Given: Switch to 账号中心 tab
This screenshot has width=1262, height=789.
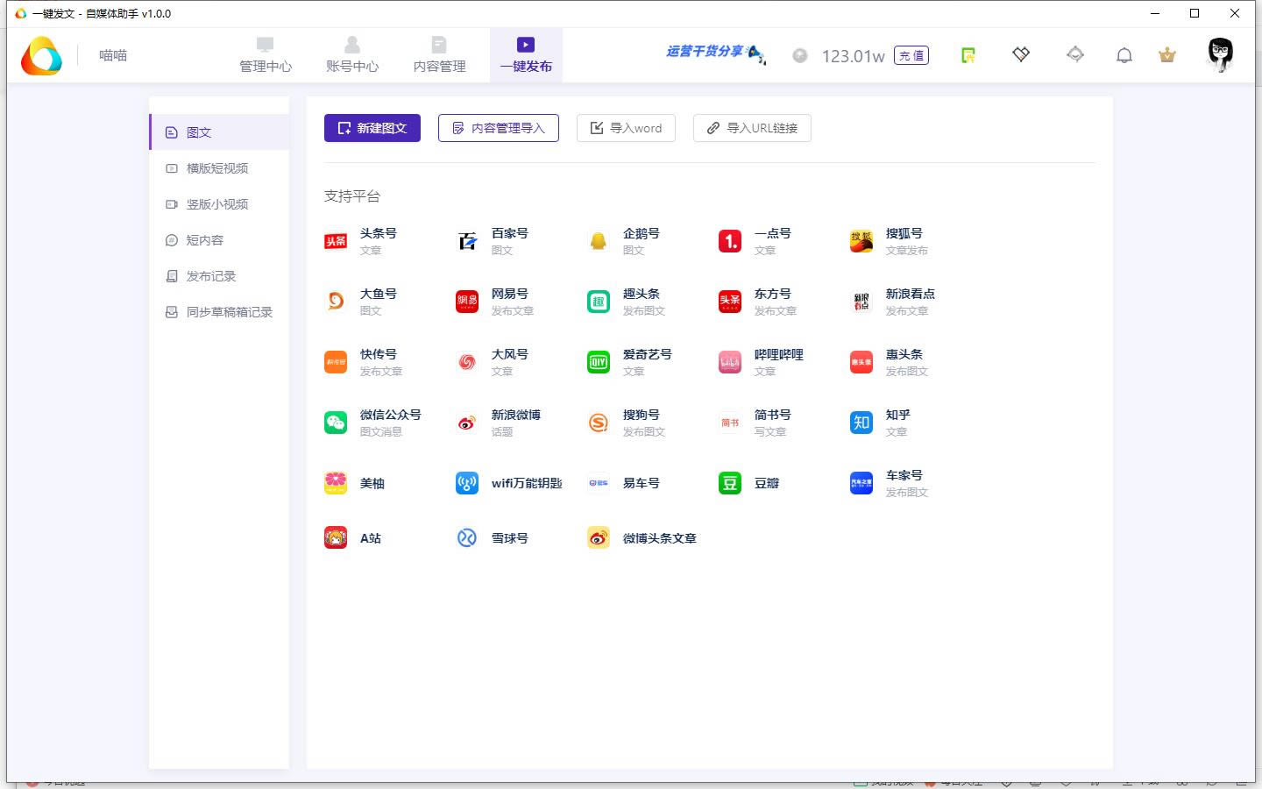Looking at the screenshot, I should (x=352, y=54).
